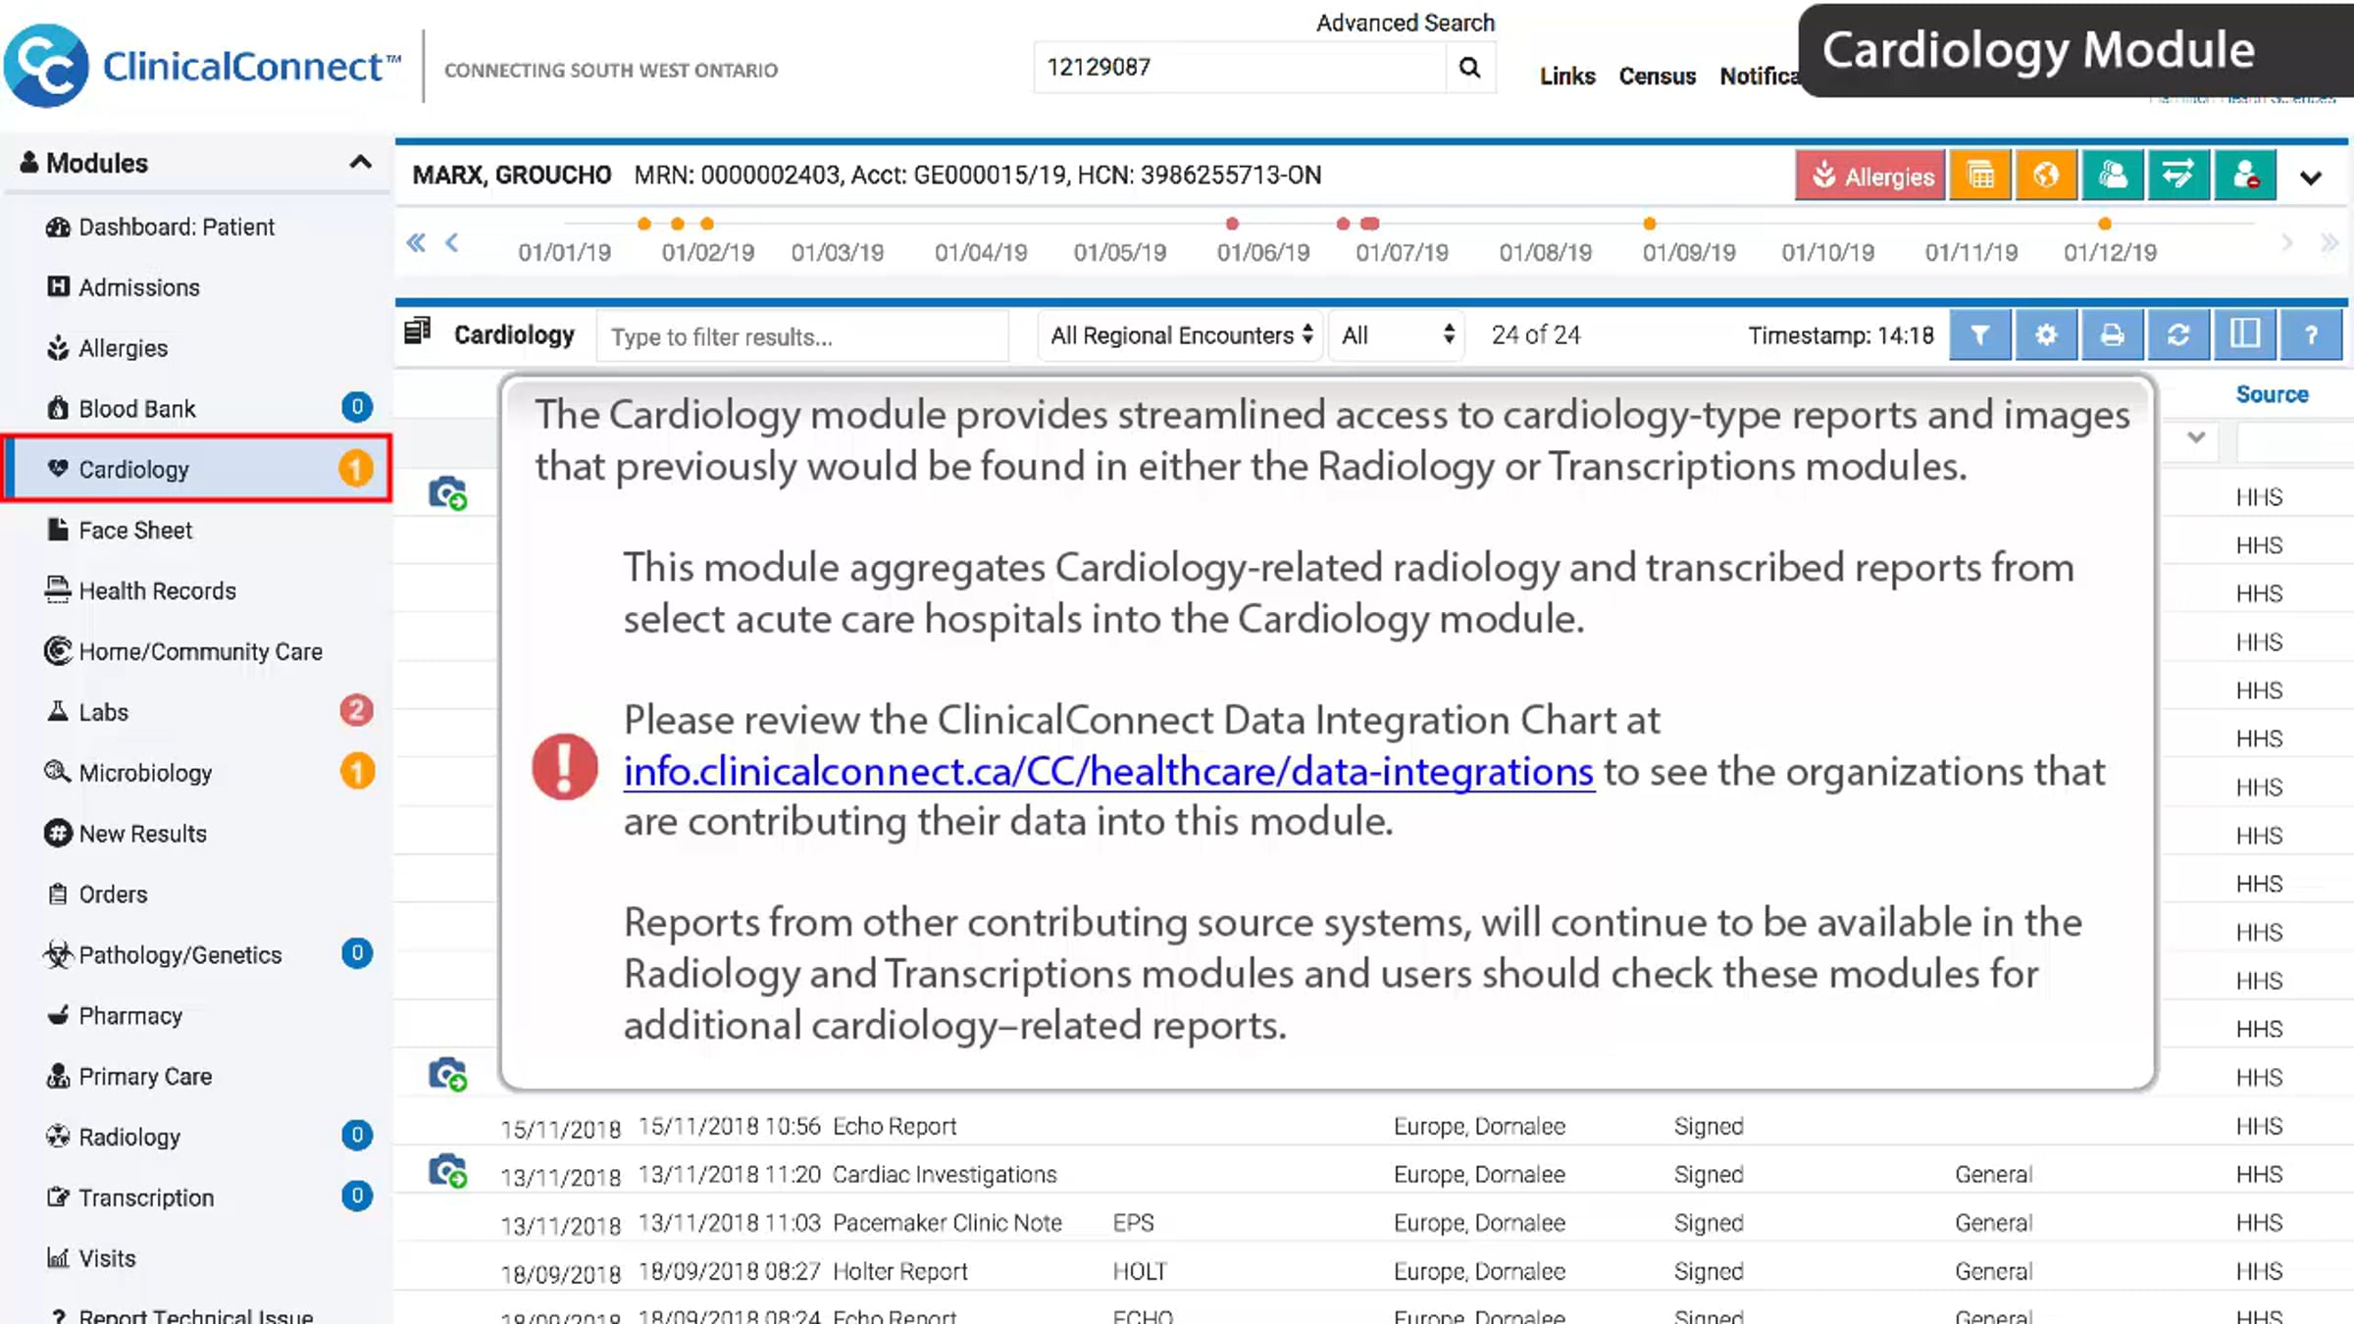Open the Allergies alert button
Screen dimensions: 2354x1324
point(1870,176)
